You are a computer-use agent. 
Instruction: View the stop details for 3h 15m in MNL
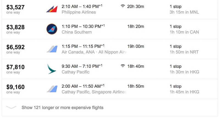pos(184,12)
